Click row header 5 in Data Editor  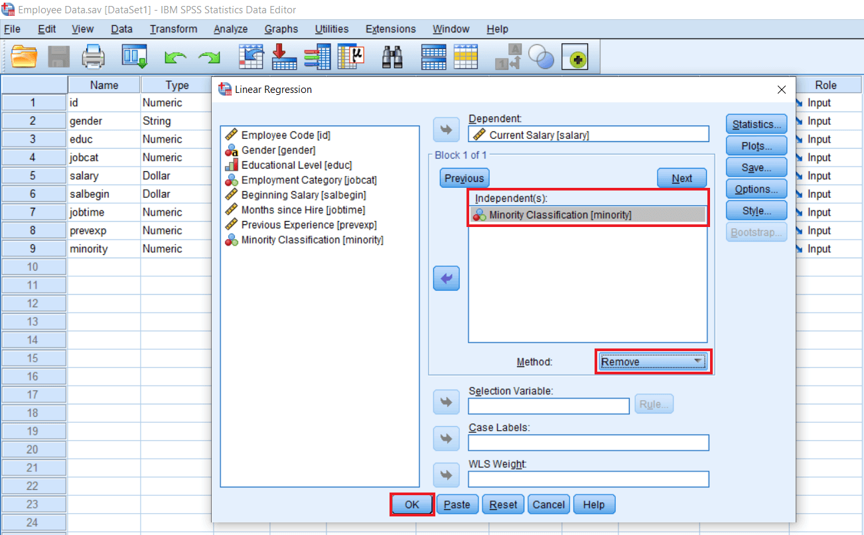33,176
